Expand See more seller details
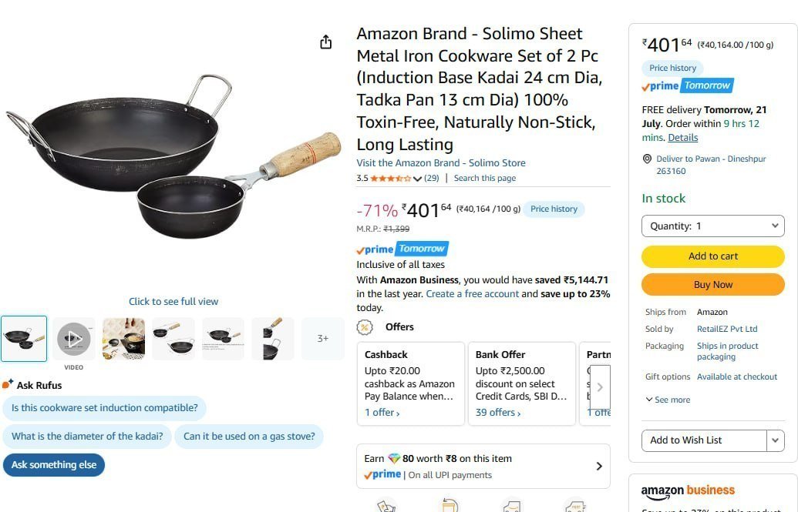798x512 pixels. click(668, 400)
